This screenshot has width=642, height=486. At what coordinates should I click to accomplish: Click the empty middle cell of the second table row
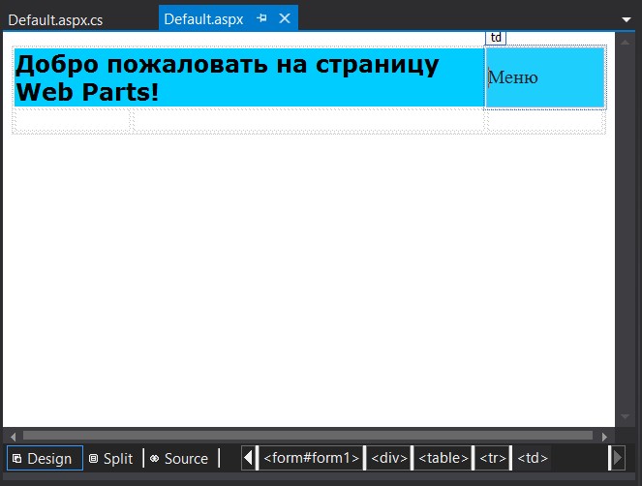(309, 120)
